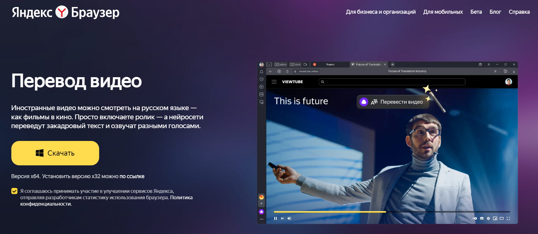Open the "работа" tab group
538x234 pixels.
pos(281,64)
